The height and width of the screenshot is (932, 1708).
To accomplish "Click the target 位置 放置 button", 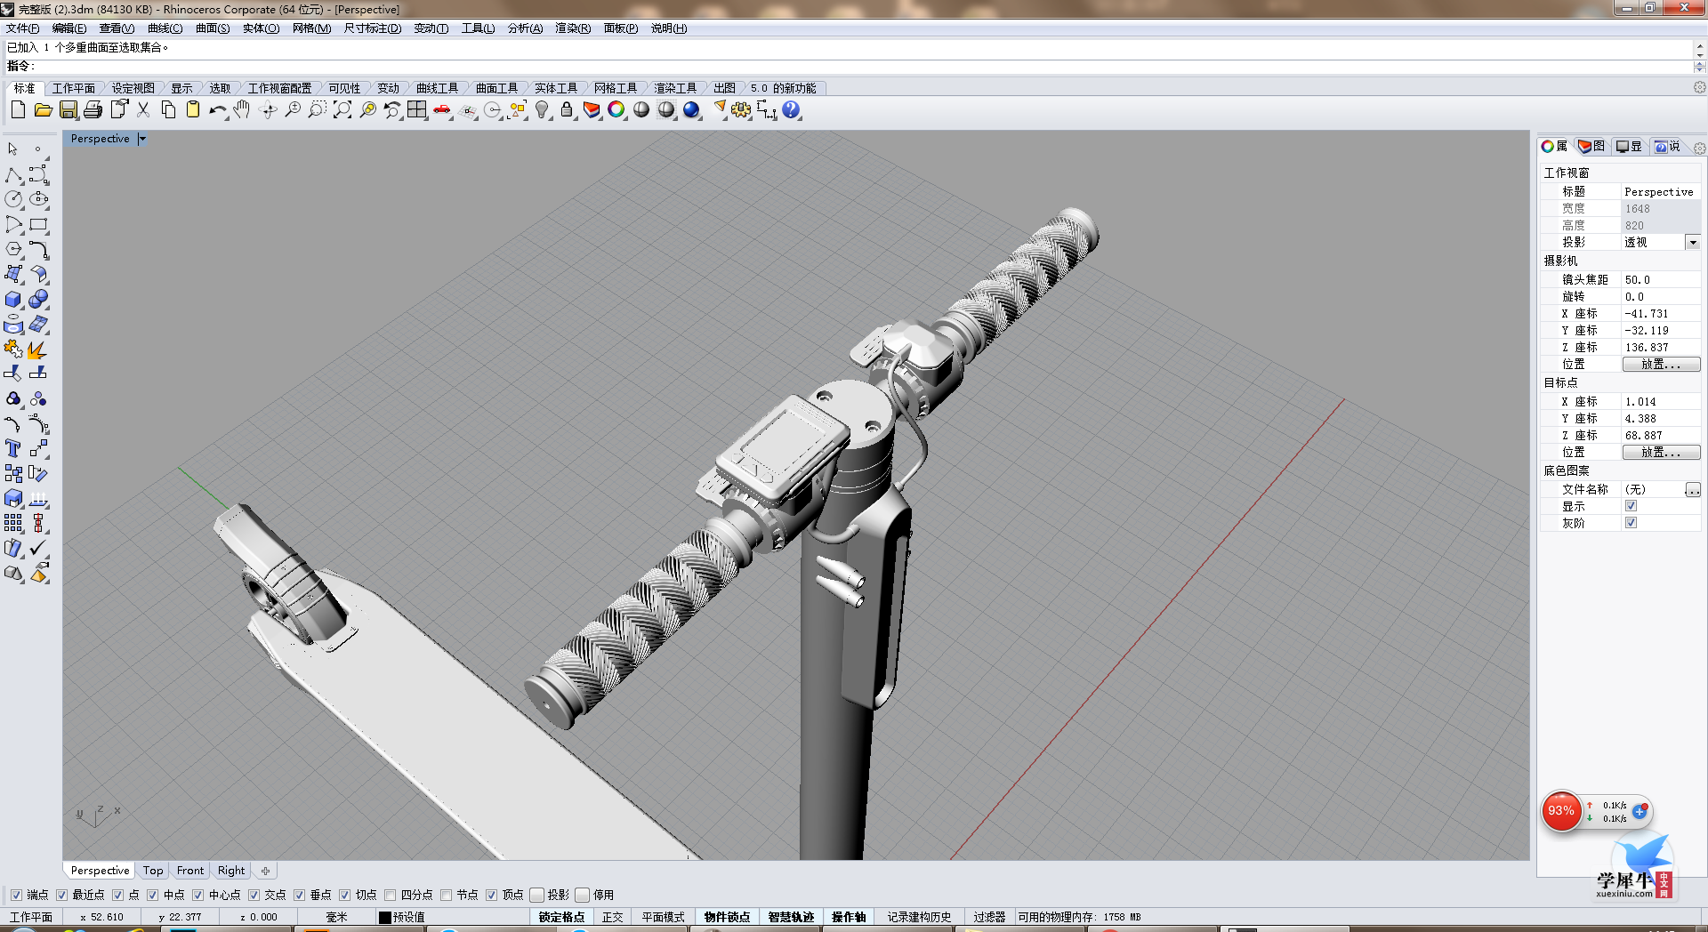I will click(1661, 453).
